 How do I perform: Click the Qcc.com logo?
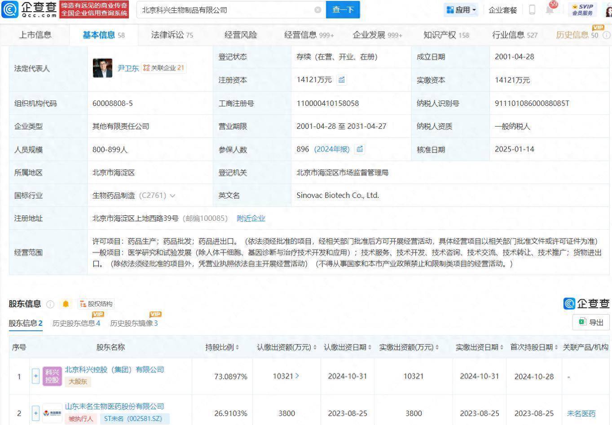[x=30, y=9]
